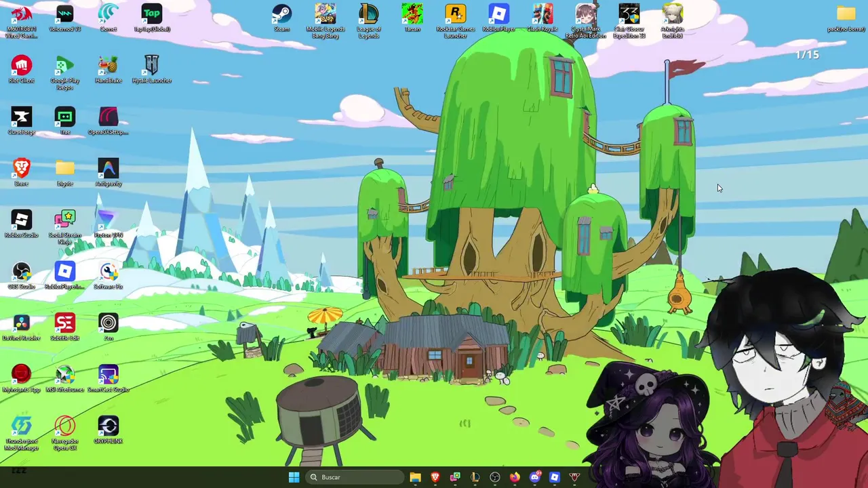Select the Arknights Endfield desktop icon
Image resolution: width=868 pixels, height=488 pixels.
673,22
